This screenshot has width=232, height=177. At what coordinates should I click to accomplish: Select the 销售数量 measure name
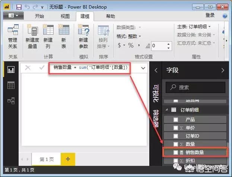[195, 152]
